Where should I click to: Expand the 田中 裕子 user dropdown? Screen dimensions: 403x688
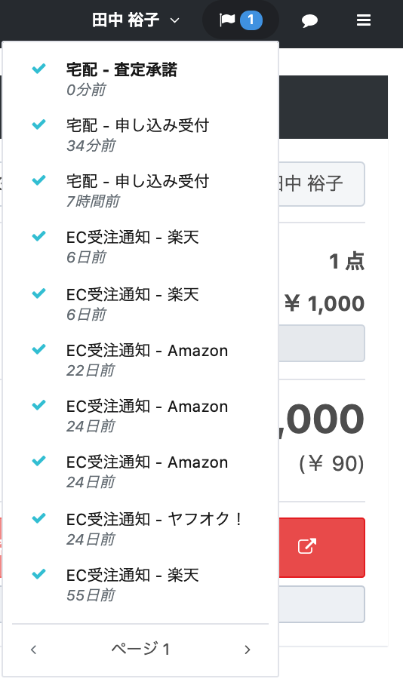[136, 20]
